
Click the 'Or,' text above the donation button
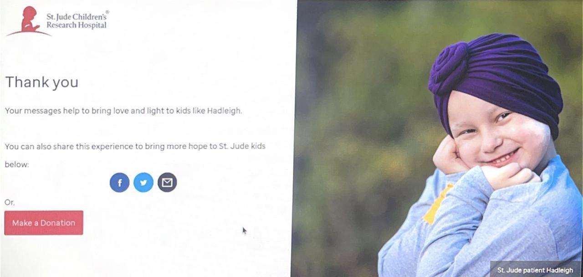pos(10,202)
